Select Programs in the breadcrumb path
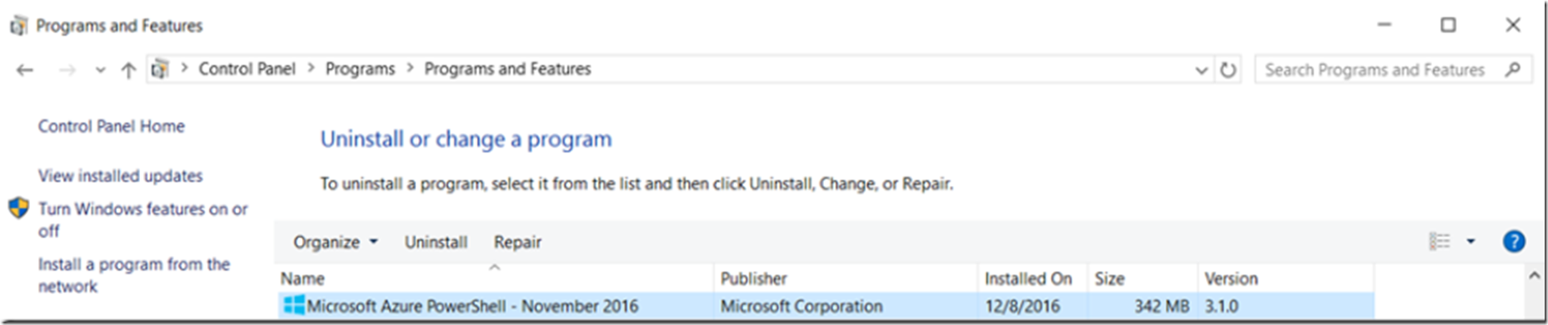Viewport: 1548px width, 325px height. click(x=360, y=69)
